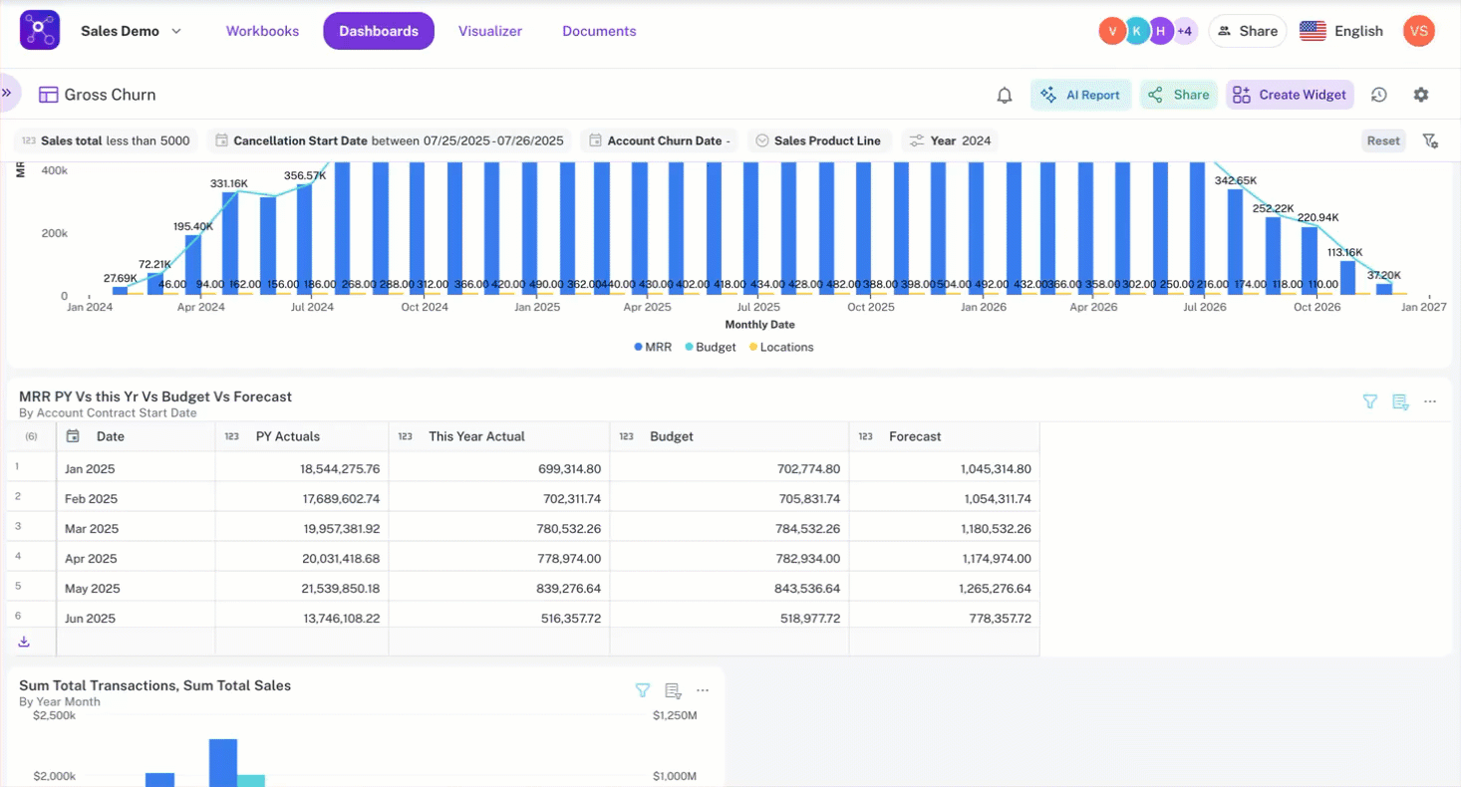This screenshot has width=1461, height=787.
Task: Open dashboard settings gear icon
Action: pyautogui.click(x=1421, y=95)
